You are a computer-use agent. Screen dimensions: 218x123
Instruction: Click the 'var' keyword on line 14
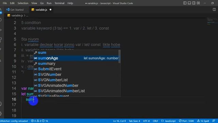tap(24, 88)
